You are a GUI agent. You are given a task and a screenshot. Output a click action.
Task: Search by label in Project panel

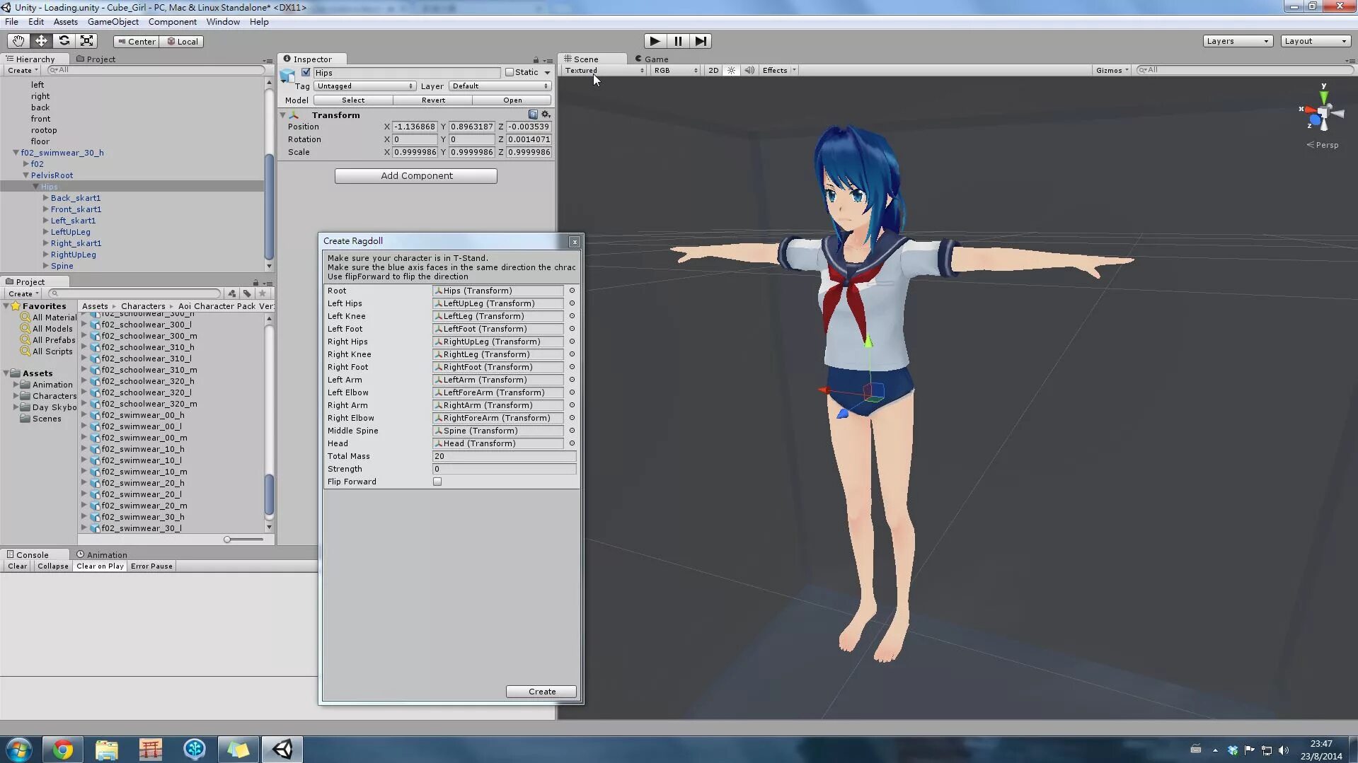(247, 293)
